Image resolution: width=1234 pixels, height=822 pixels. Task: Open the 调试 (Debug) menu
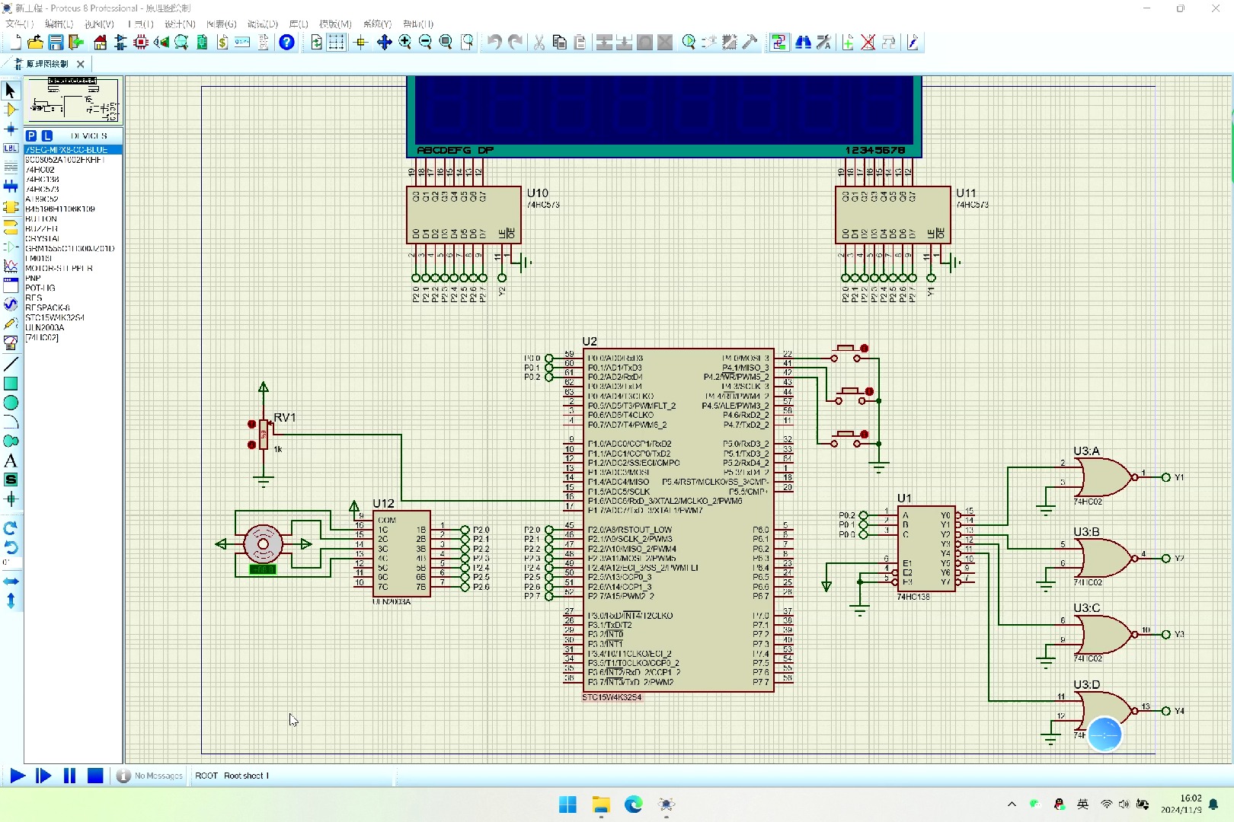[x=263, y=24]
